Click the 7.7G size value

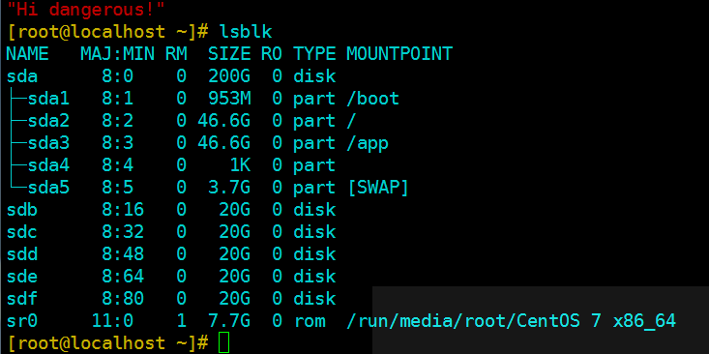(229, 321)
